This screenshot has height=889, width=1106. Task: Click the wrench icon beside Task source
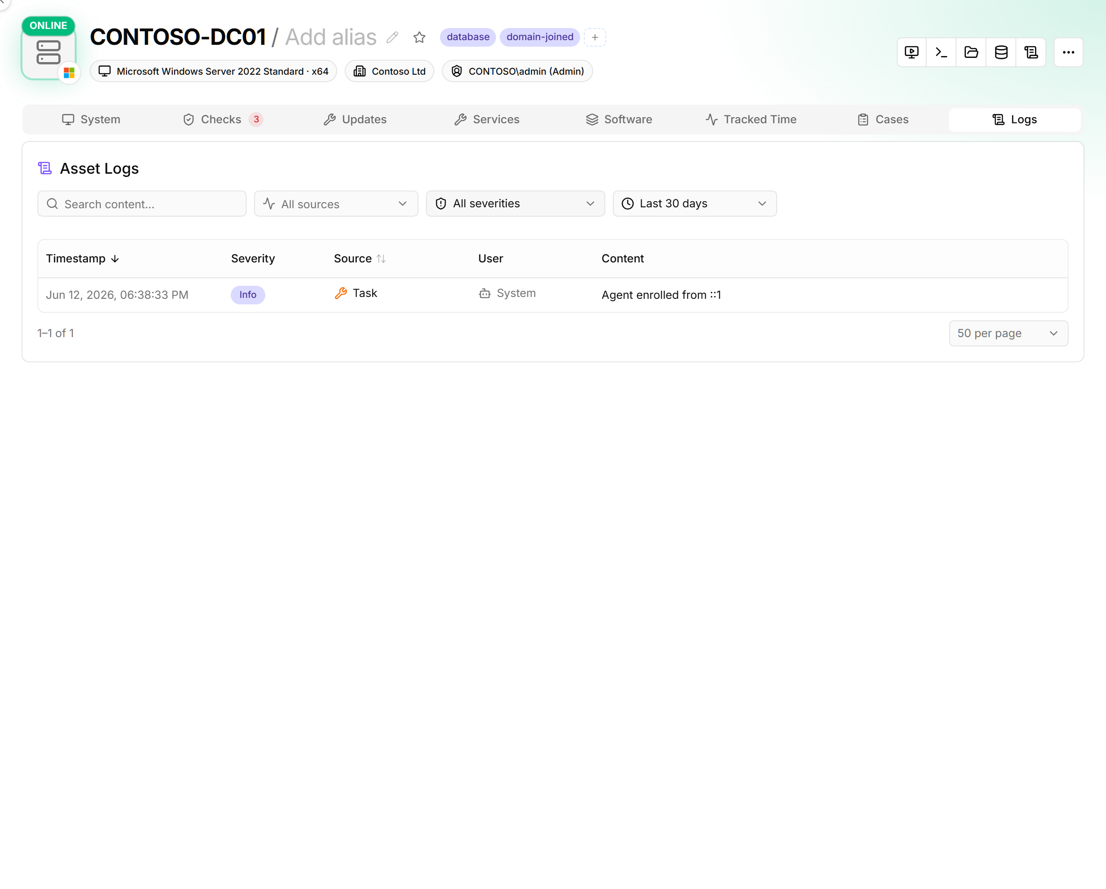click(341, 293)
